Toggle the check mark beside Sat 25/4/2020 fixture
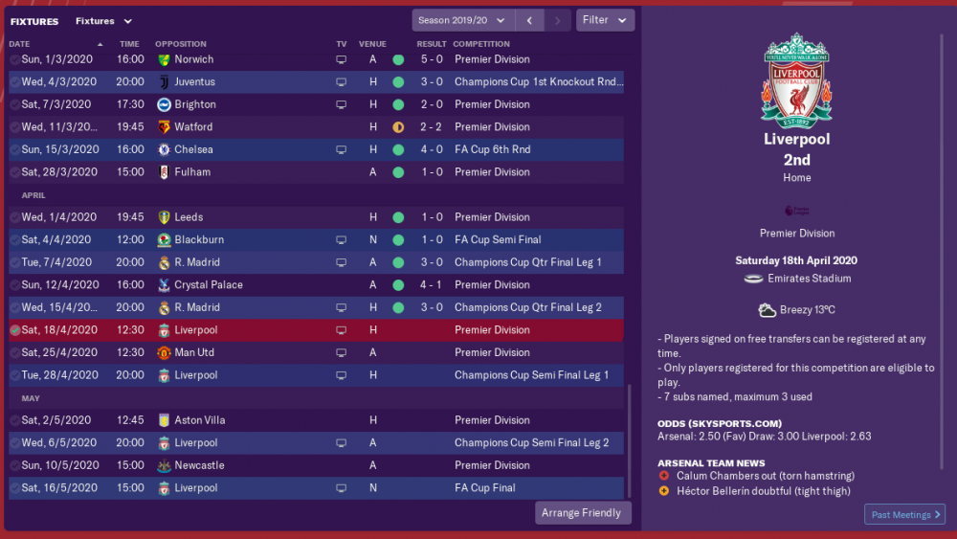Image resolution: width=957 pixels, height=539 pixels. click(14, 353)
